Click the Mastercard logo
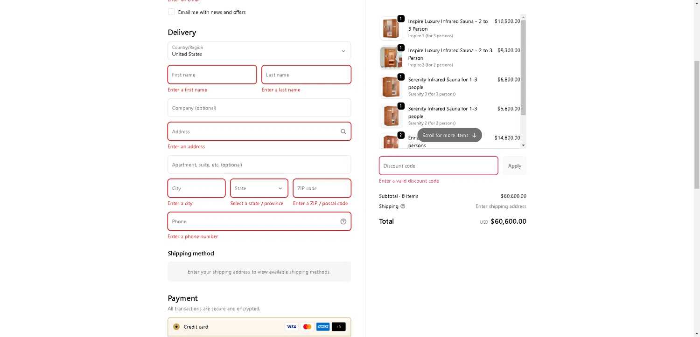 pos(307,327)
